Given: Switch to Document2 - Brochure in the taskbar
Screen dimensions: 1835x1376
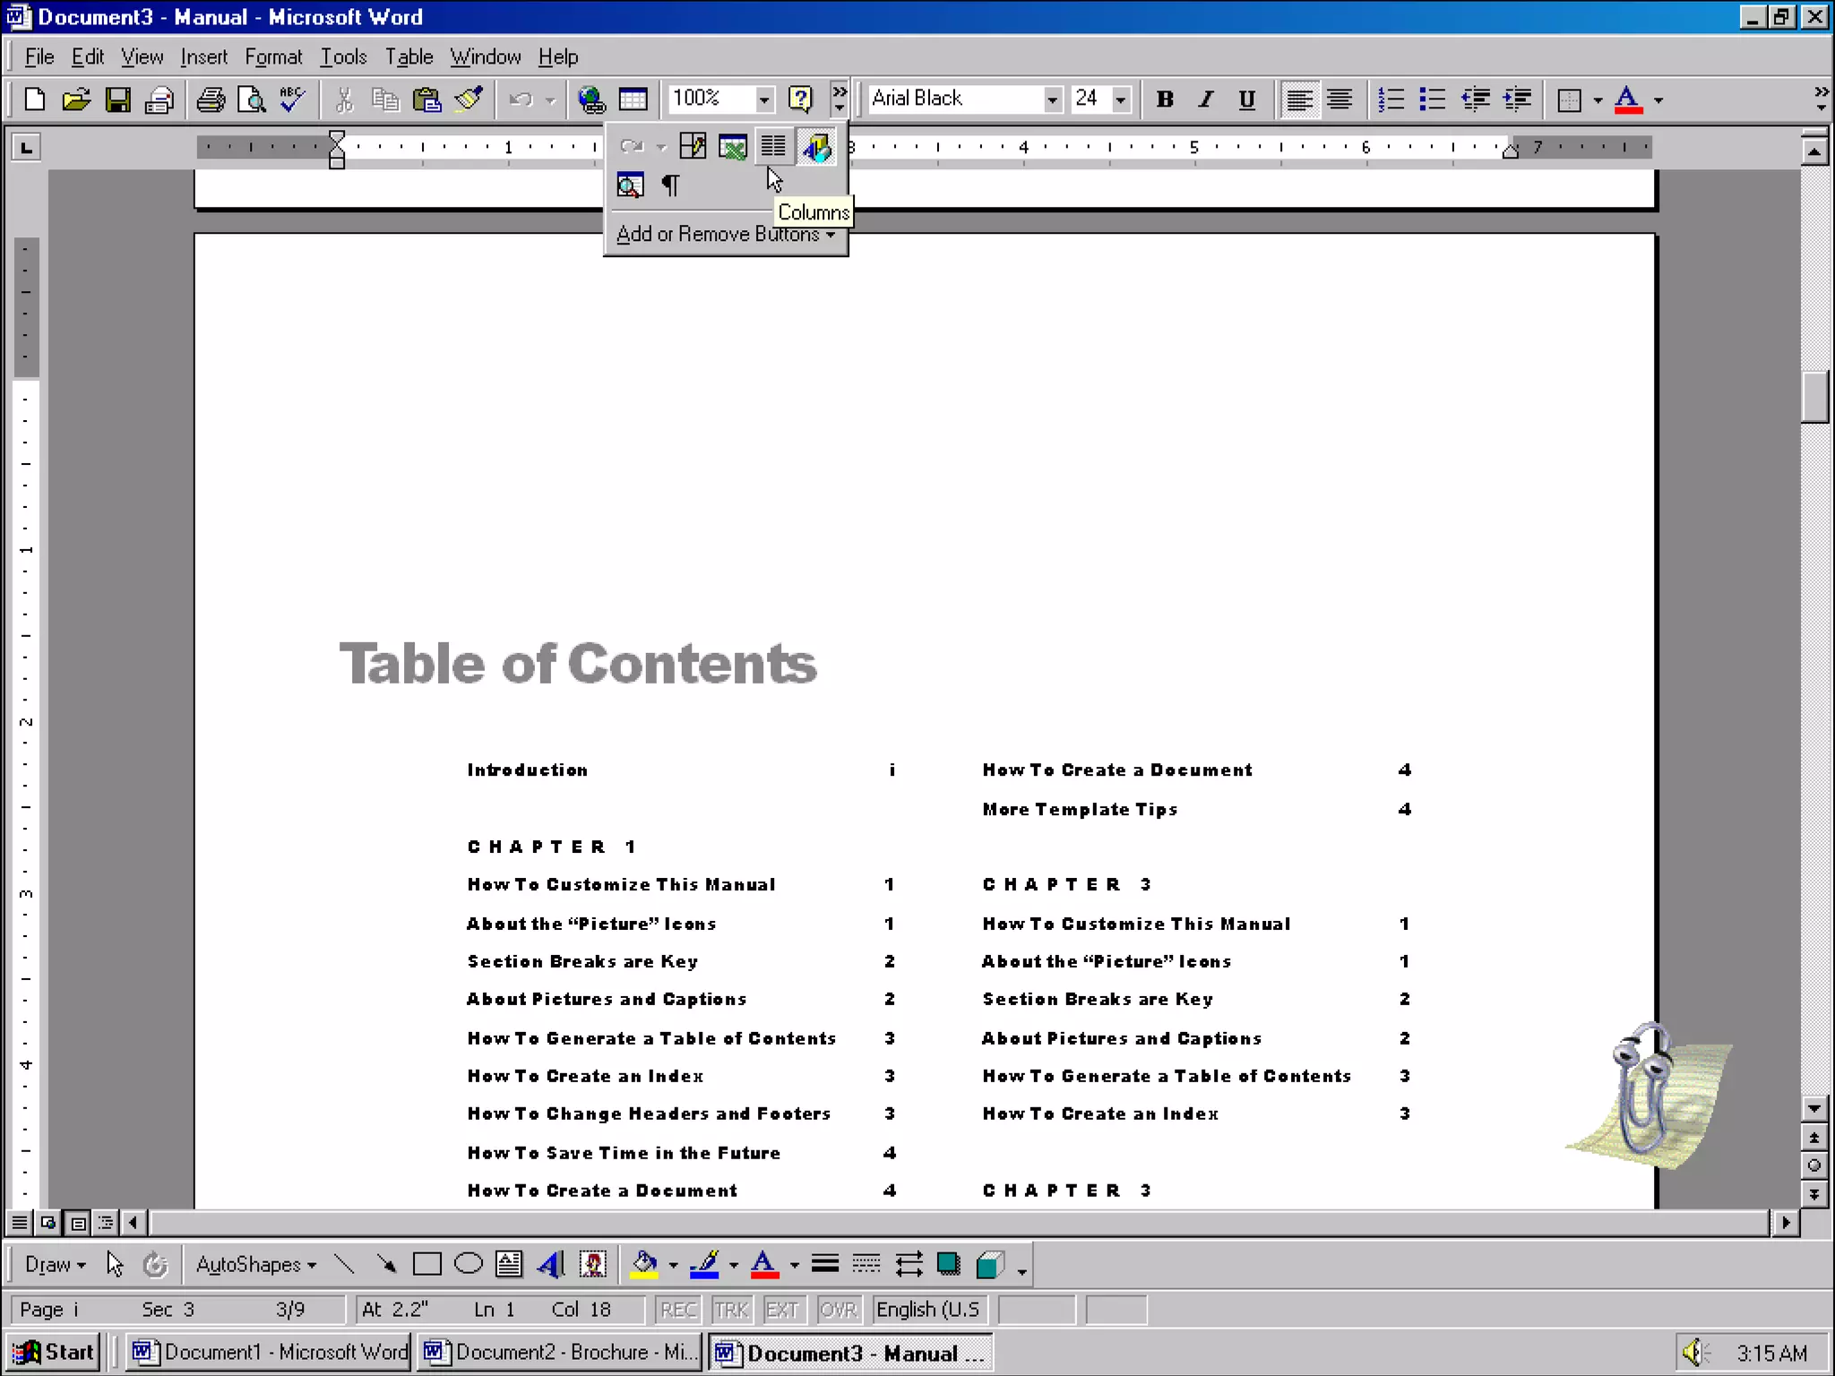Looking at the screenshot, I should [561, 1352].
